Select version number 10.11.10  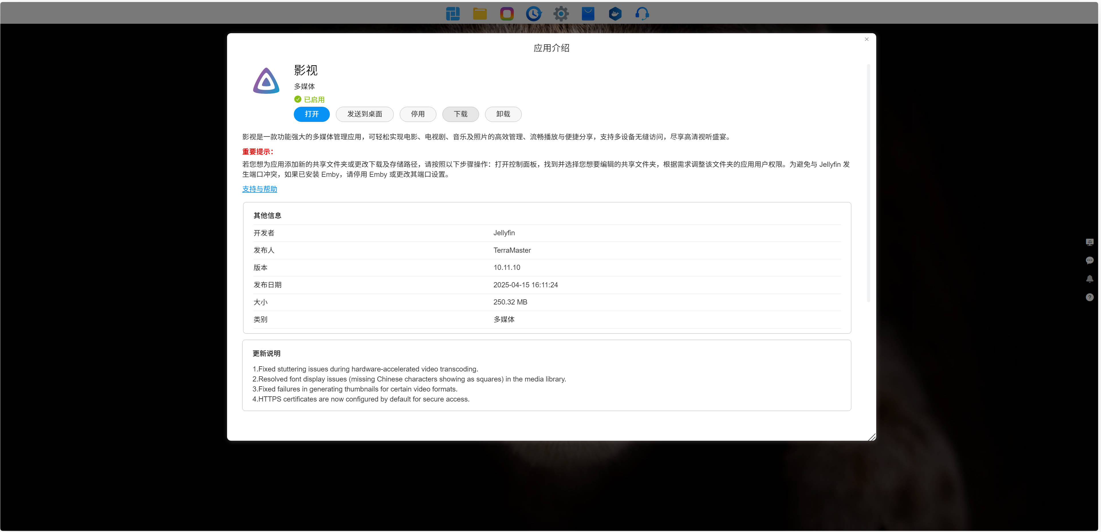click(x=507, y=268)
